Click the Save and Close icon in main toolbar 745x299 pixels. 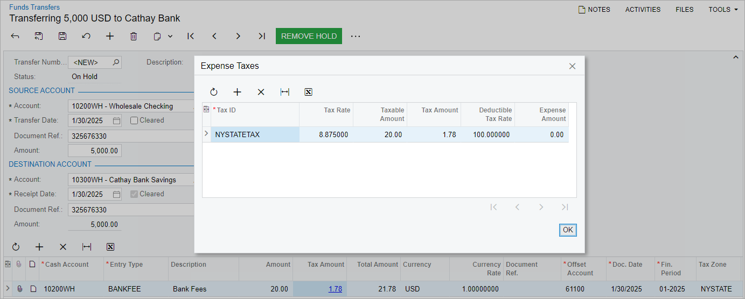point(39,36)
